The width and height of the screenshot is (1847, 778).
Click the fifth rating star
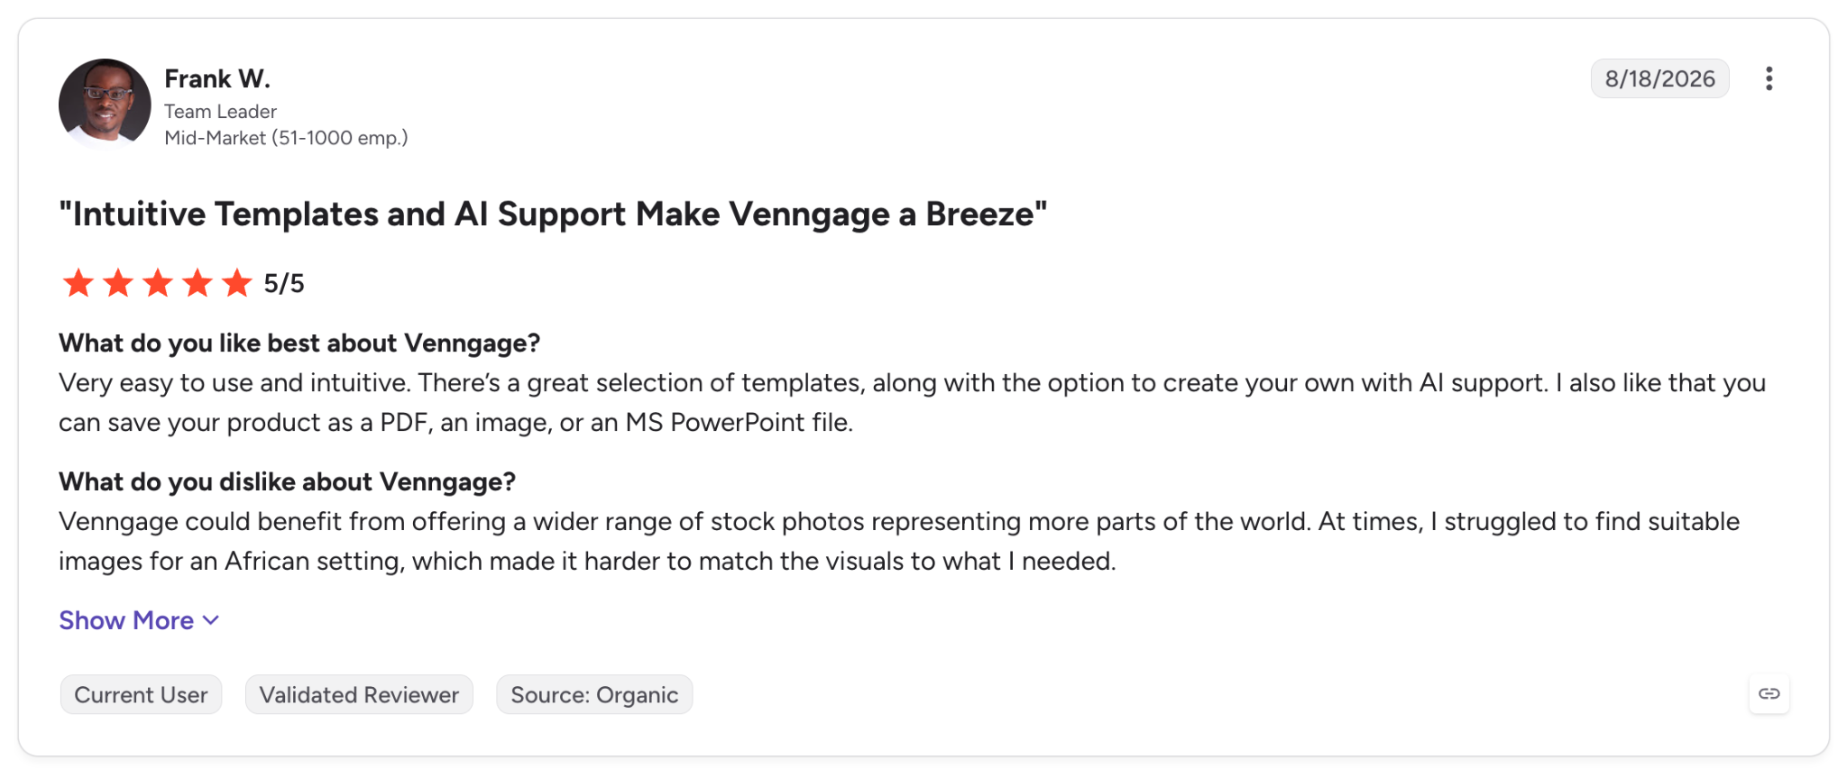click(x=237, y=283)
